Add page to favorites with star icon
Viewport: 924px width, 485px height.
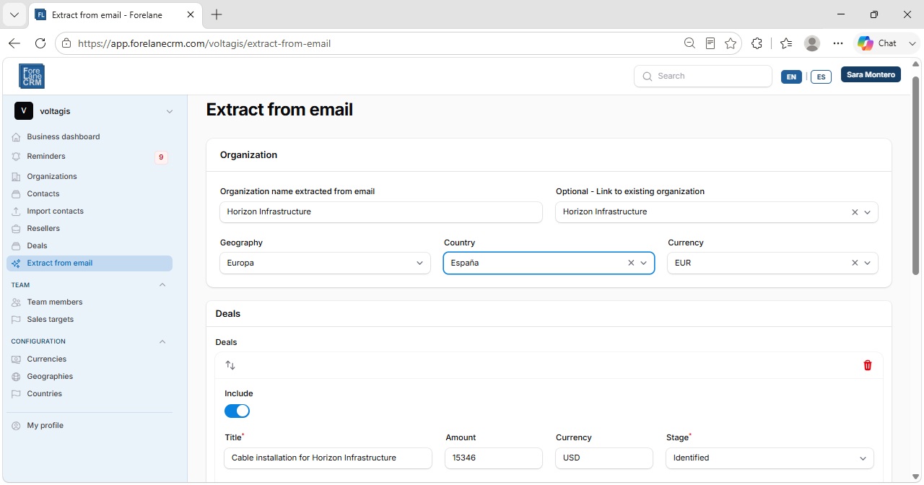pyautogui.click(x=731, y=43)
